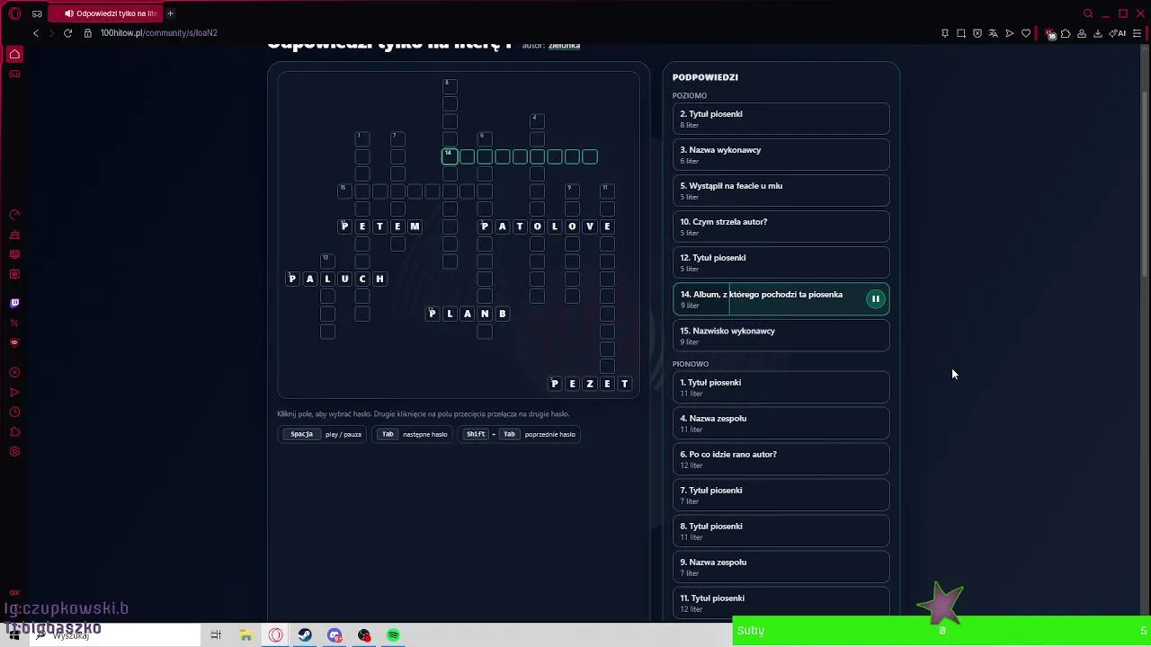This screenshot has height=647, width=1151.
Task: Go back to previous page
Action: point(36,33)
